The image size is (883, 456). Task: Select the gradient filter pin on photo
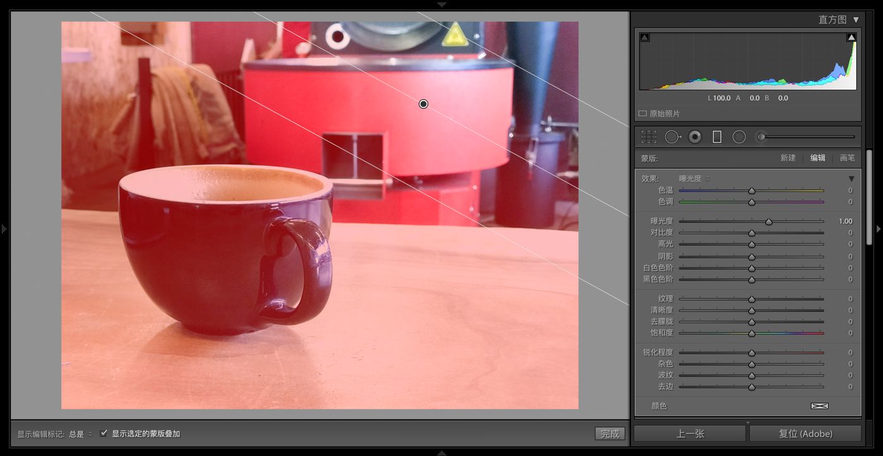(x=424, y=104)
